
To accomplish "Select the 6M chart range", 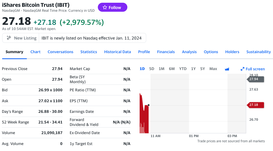I will [172, 69].
